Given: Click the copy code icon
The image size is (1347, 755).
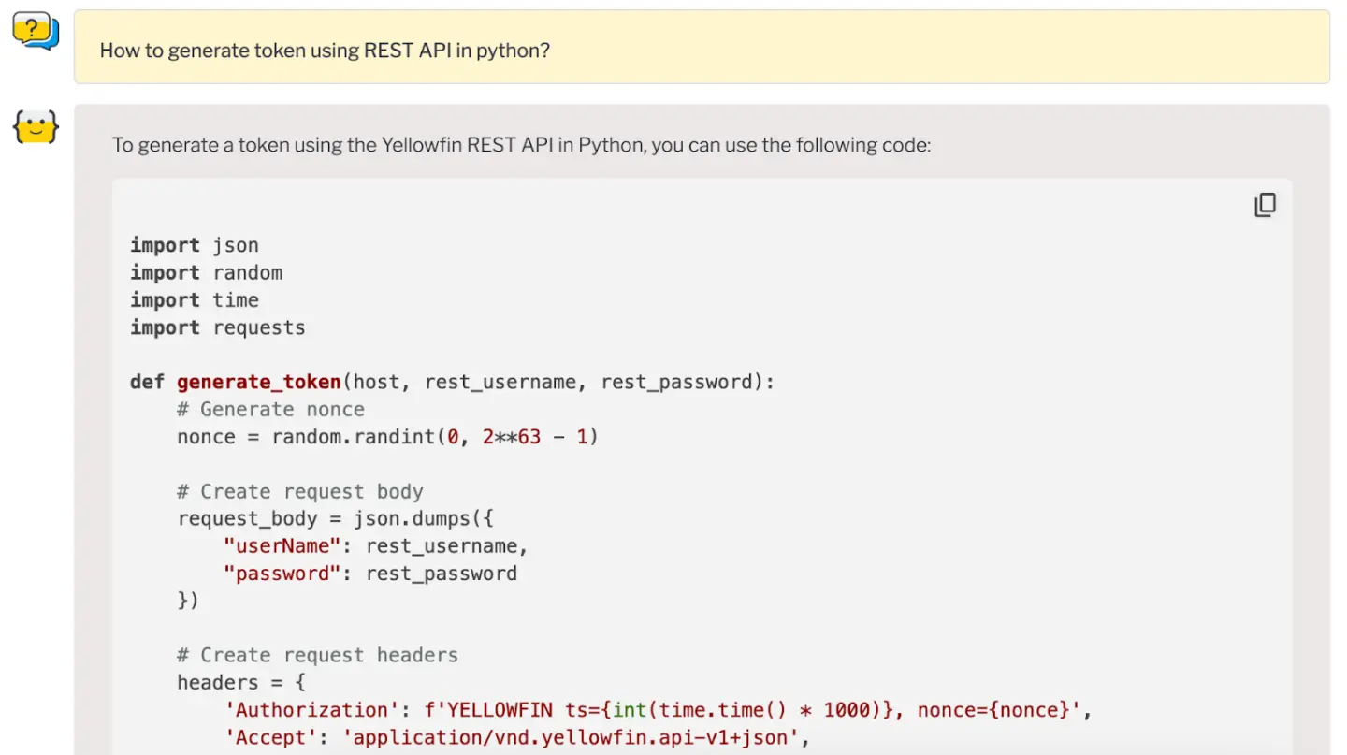Looking at the screenshot, I should [x=1265, y=205].
